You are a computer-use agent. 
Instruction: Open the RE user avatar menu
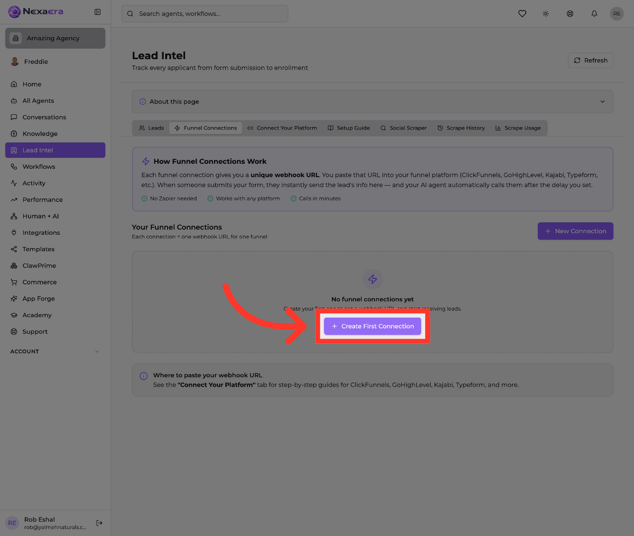click(x=617, y=14)
